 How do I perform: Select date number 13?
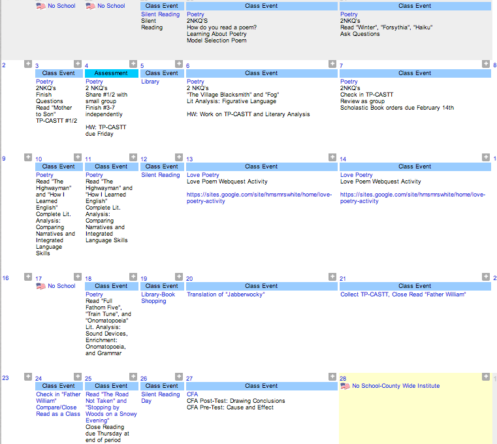[189, 159]
